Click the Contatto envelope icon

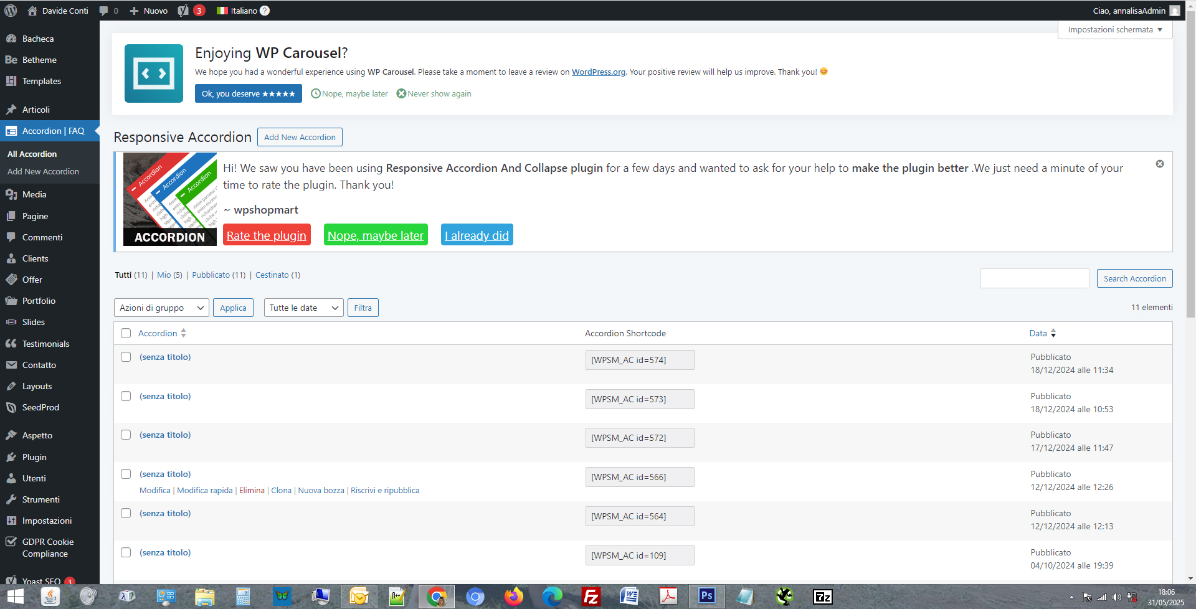coord(11,365)
